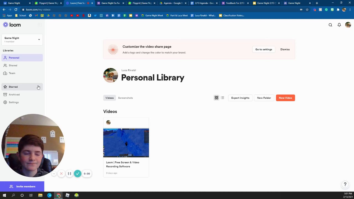Open School bookmarks folder
The image size is (354, 199).
(x=20, y=15)
